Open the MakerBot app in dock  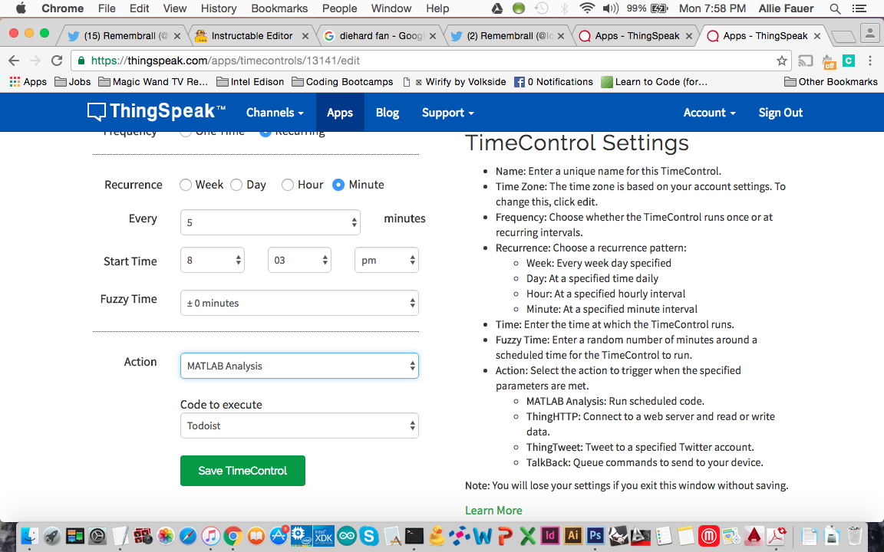[708, 536]
